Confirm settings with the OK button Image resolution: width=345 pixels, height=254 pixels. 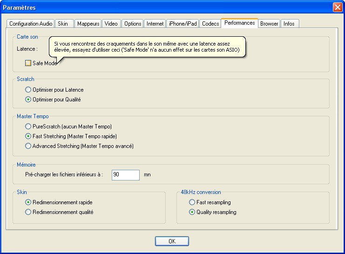172,241
